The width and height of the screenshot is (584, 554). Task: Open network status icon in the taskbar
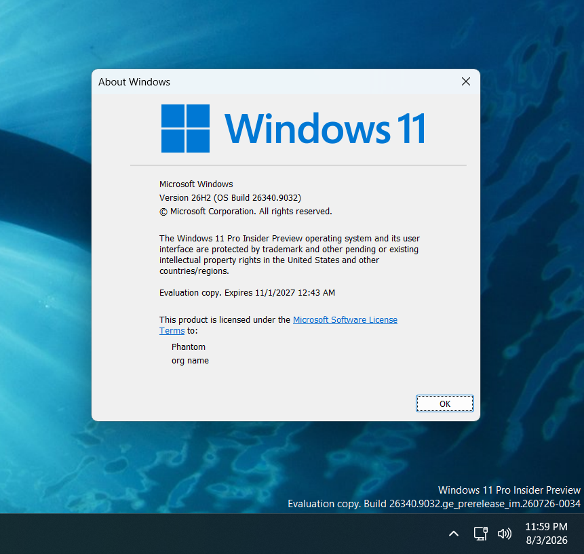[x=480, y=534]
